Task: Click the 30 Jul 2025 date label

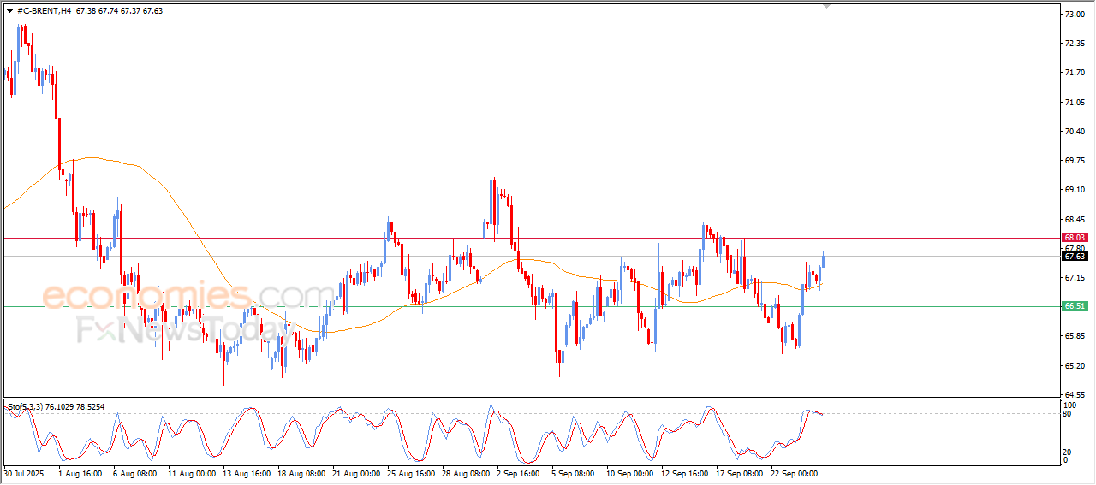Action: point(23,472)
